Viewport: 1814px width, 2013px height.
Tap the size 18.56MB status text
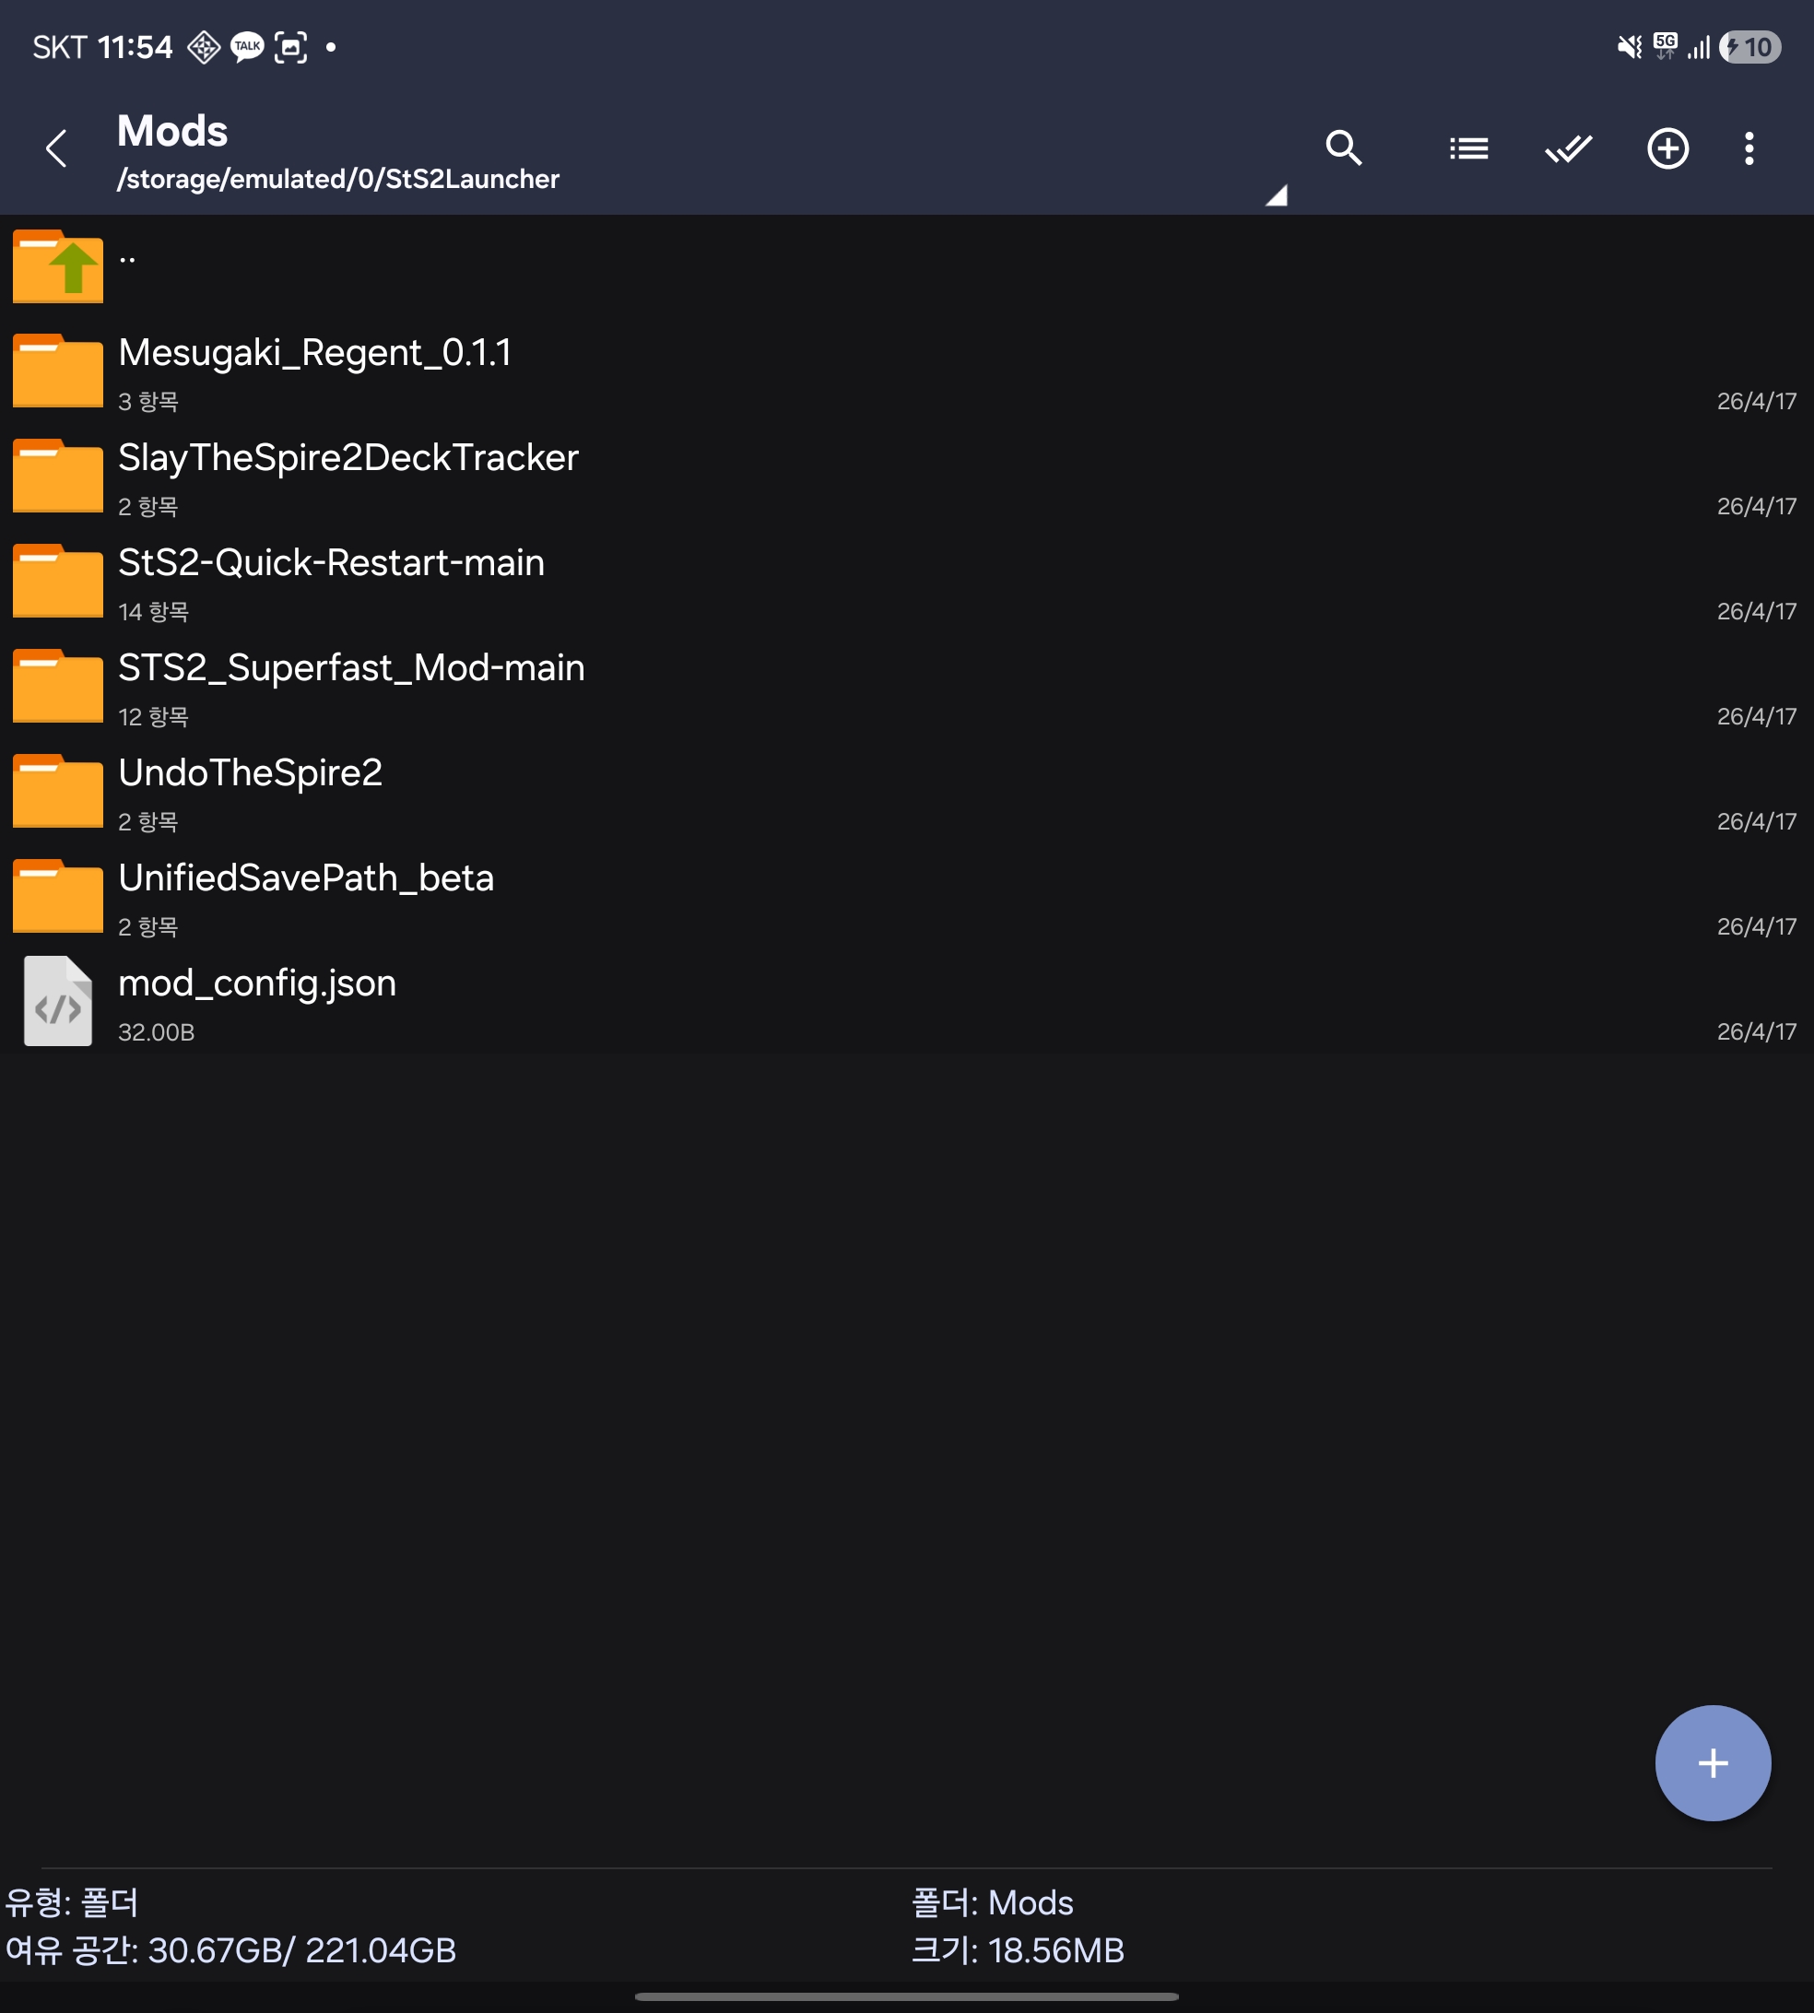(1018, 1950)
